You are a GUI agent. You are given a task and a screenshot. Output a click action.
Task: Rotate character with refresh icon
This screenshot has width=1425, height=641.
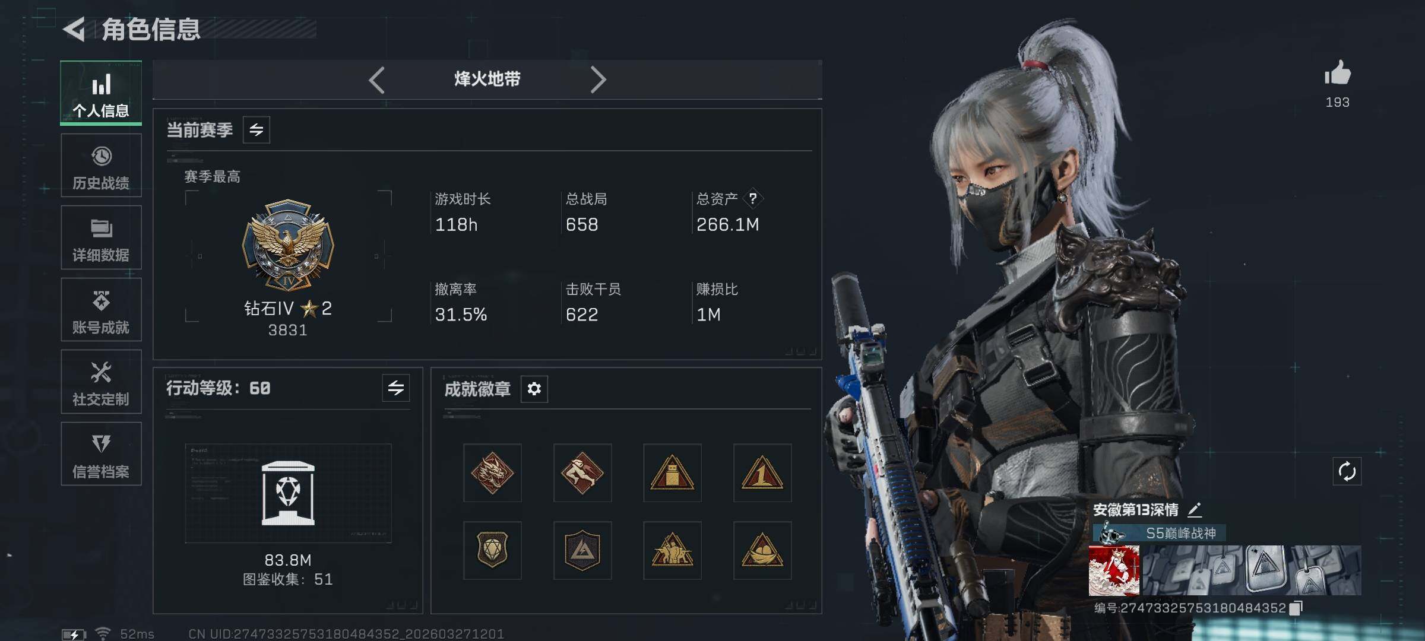pos(1347,472)
